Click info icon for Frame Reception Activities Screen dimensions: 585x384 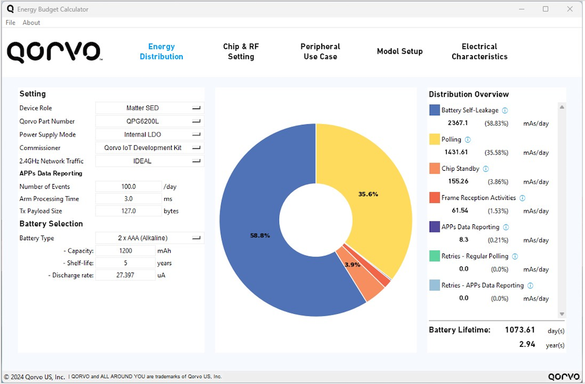[x=522, y=198]
